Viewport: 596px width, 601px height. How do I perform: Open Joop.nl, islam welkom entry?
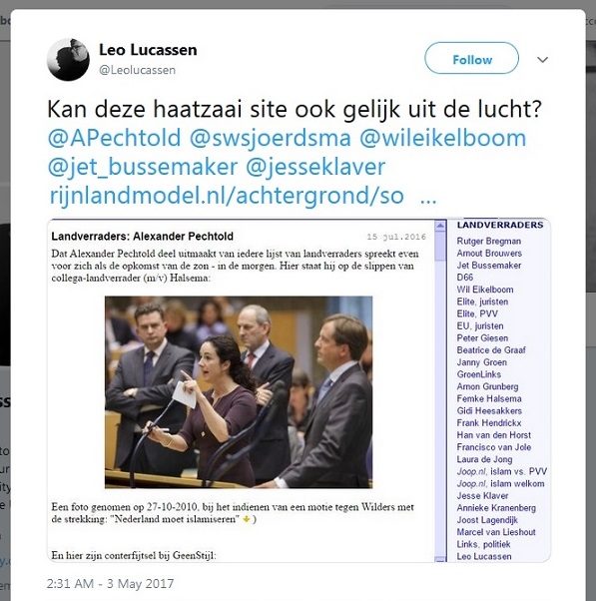tap(500, 484)
